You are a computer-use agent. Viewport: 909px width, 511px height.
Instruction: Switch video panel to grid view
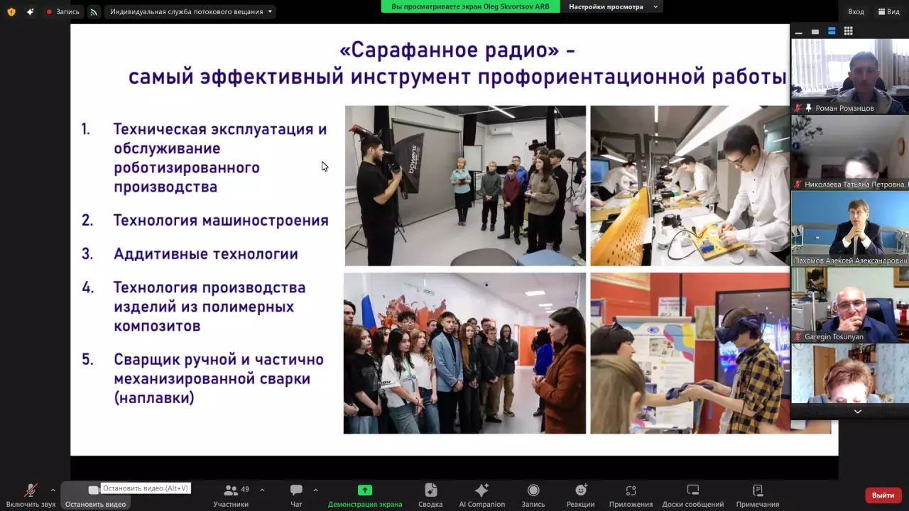pos(848,31)
